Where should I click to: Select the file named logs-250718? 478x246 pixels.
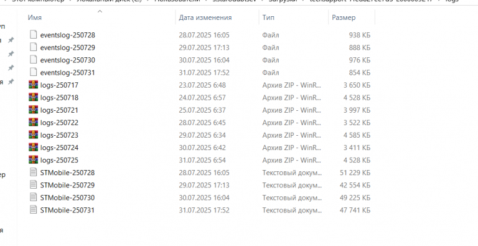[x=59, y=98]
